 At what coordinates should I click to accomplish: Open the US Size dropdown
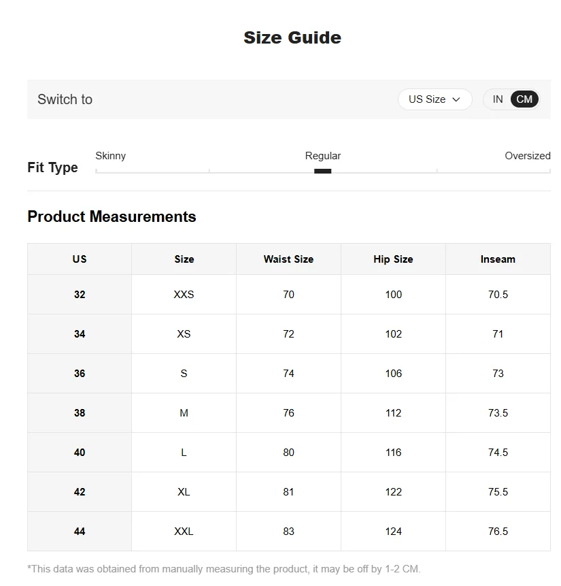[435, 99]
